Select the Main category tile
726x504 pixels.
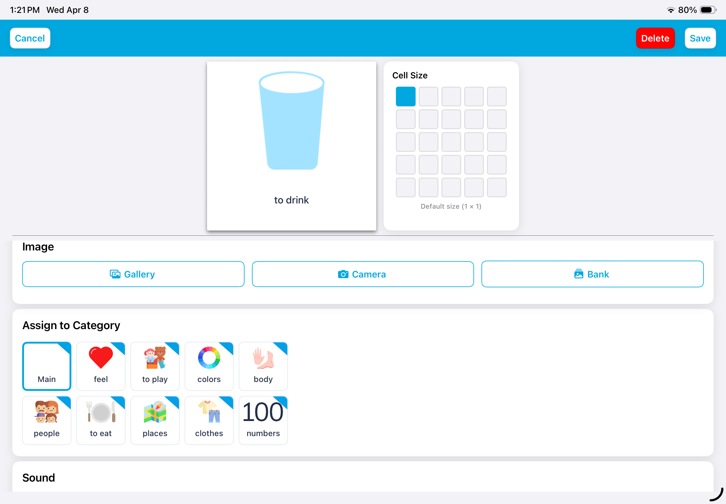pos(47,366)
